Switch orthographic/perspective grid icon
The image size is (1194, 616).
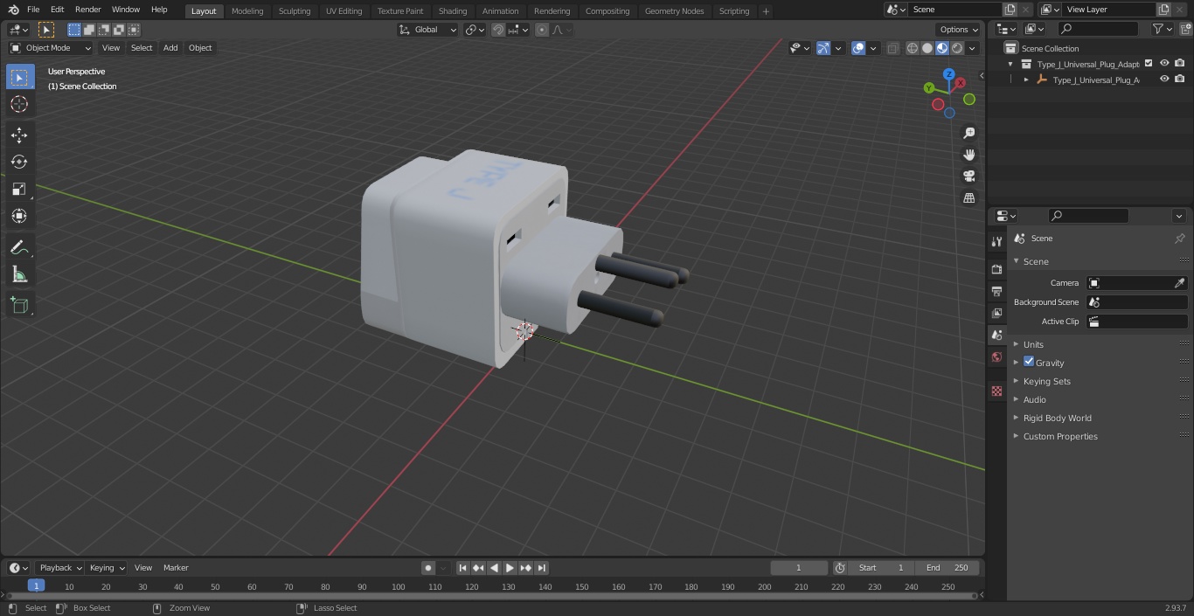tap(968, 198)
